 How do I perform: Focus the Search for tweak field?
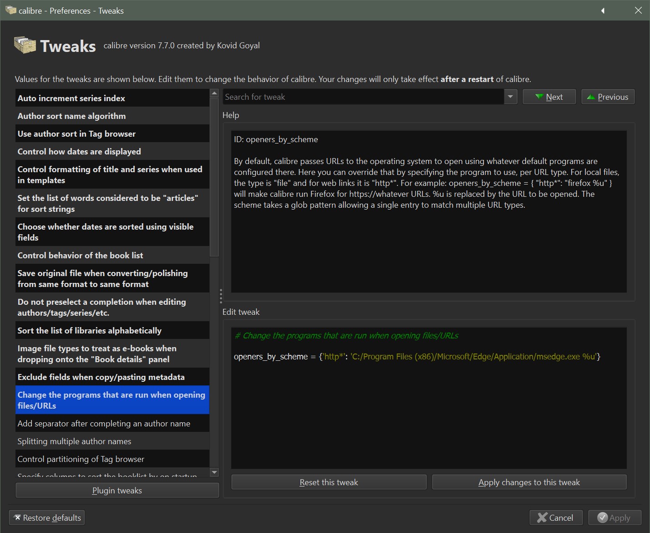point(364,97)
